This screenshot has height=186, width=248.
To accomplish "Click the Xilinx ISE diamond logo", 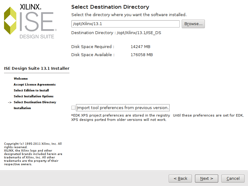I will pyautogui.click(x=10, y=20).
